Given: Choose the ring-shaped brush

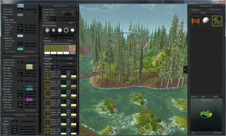Looking at the screenshot, I should point(66,30).
